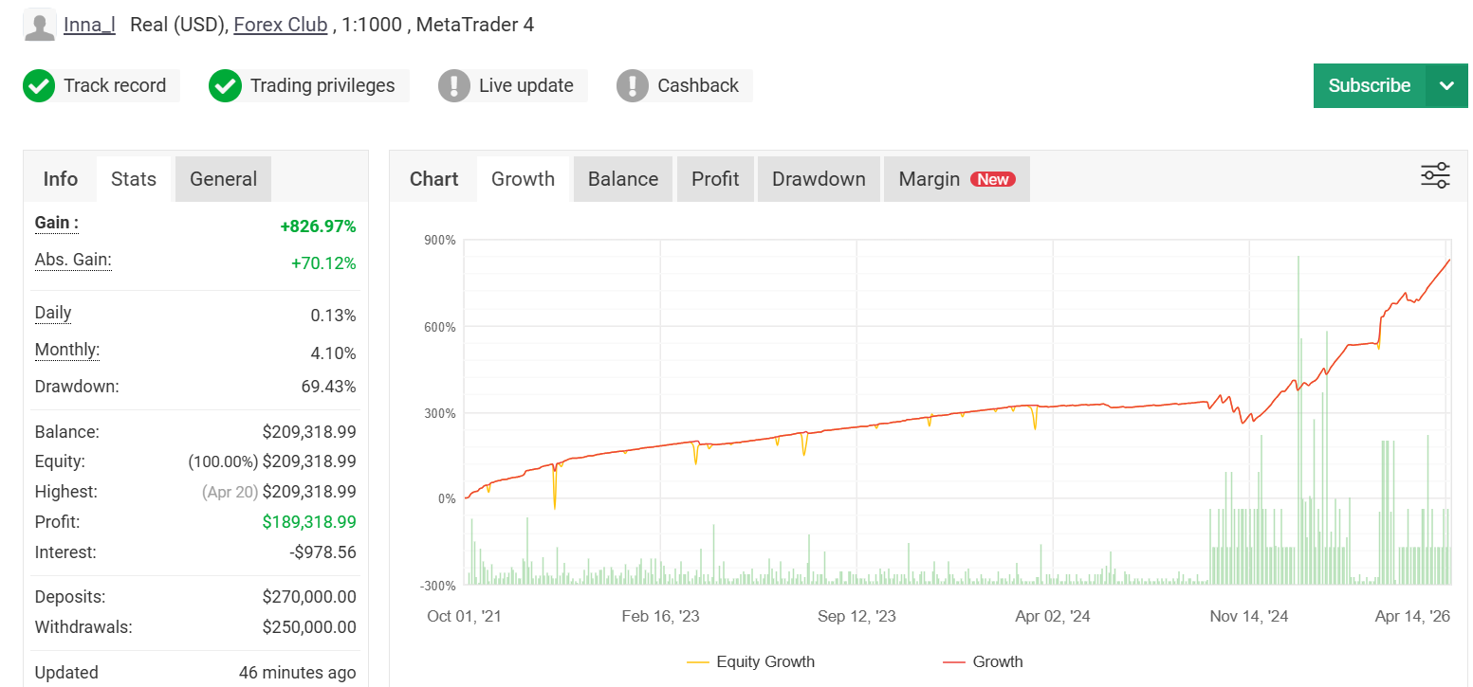Click the user avatar profile icon
The height and width of the screenshot is (687, 1473).
[x=39, y=26]
